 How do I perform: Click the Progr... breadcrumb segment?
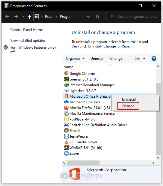pyautogui.click(x=66, y=17)
